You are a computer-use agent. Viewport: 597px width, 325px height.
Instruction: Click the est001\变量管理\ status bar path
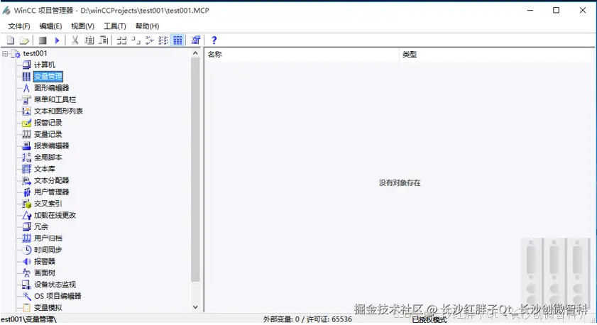pos(28,319)
